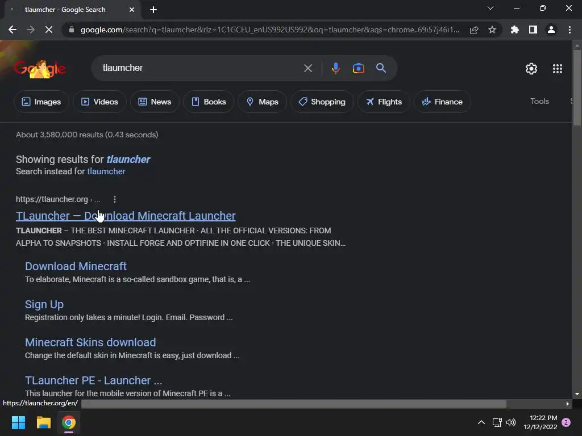
Task: Click Chrome icon in taskbar
Action: tap(69, 422)
